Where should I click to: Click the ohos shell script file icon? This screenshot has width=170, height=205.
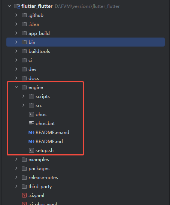tap(31, 115)
